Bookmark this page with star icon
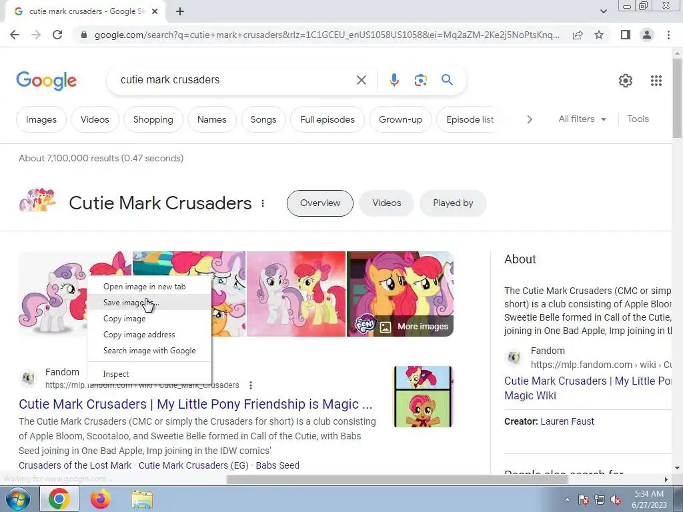 tap(599, 35)
